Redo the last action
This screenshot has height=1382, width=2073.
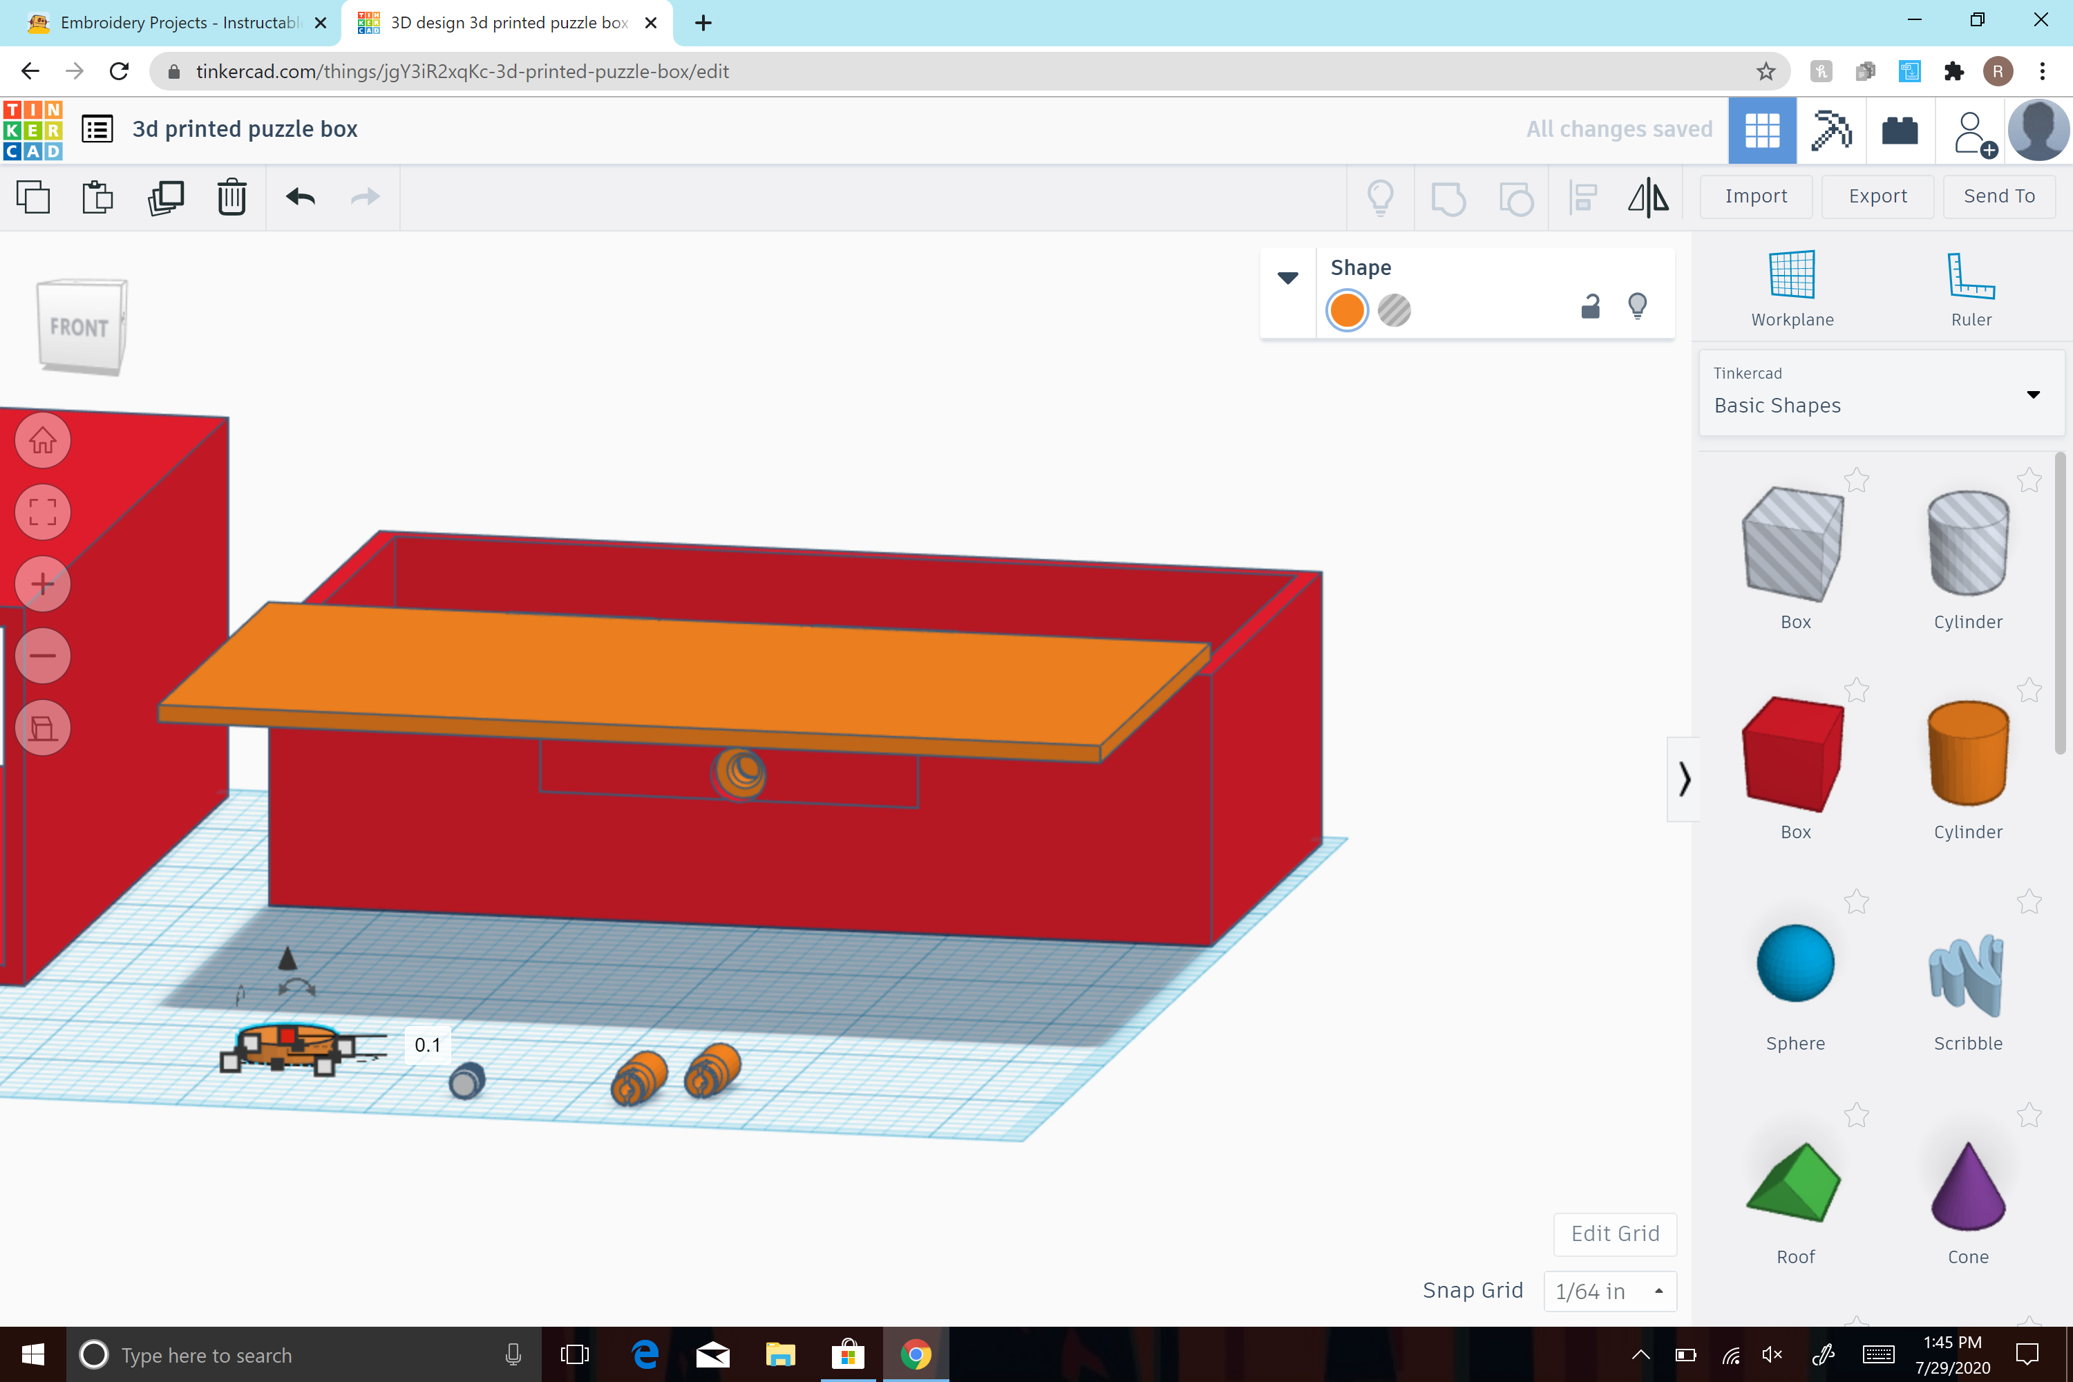[x=365, y=196]
